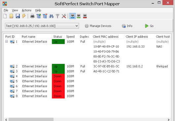Click the Full duplex value of port 3
This screenshot has height=121, width=175.
(83, 71)
